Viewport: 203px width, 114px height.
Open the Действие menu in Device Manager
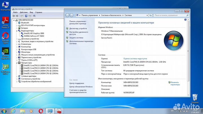(24, 12)
